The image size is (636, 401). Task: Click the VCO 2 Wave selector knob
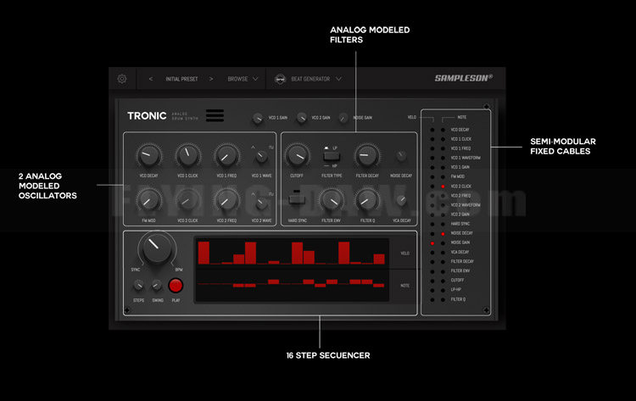click(262, 203)
